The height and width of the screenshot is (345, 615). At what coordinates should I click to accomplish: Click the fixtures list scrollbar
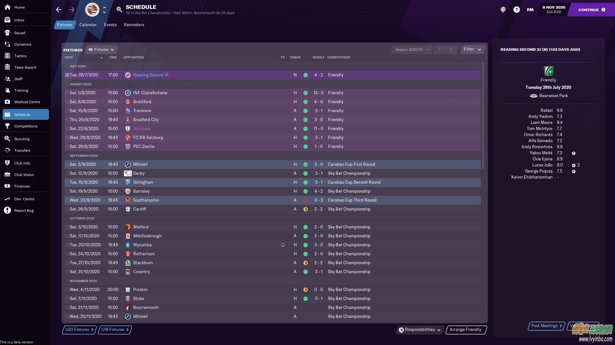click(483, 116)
